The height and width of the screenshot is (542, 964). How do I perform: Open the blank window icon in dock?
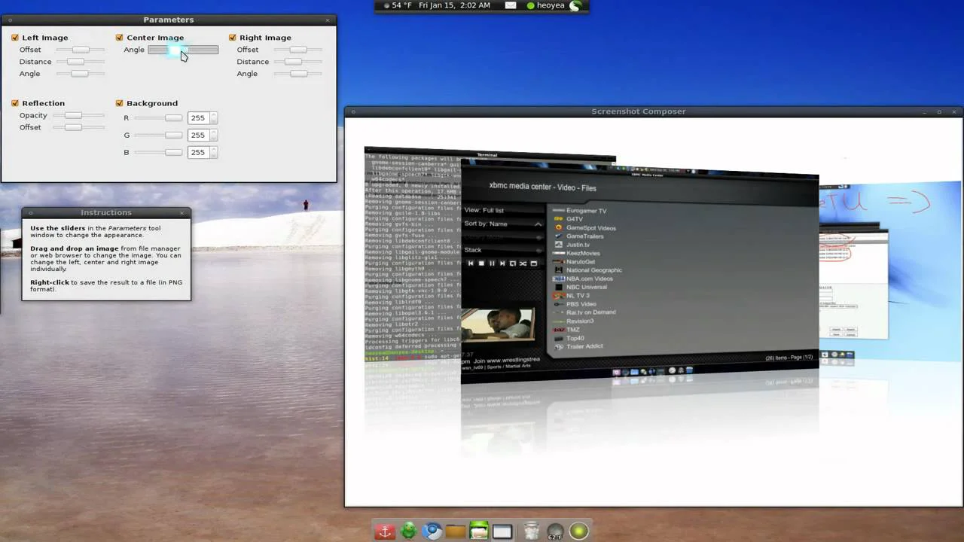click(502, 531)
